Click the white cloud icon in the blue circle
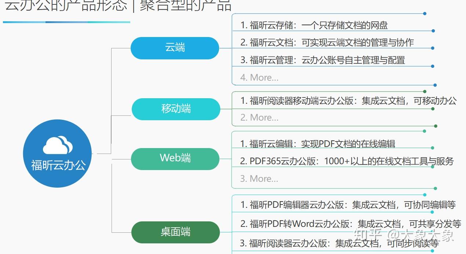Image resolution: width=466 pixels, height=254 pixels. (58, 145)
